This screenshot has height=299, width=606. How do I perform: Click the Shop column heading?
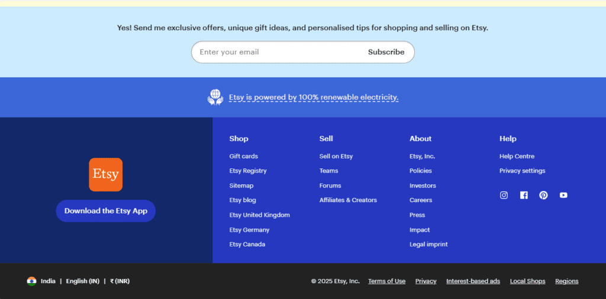coord(239,138)
